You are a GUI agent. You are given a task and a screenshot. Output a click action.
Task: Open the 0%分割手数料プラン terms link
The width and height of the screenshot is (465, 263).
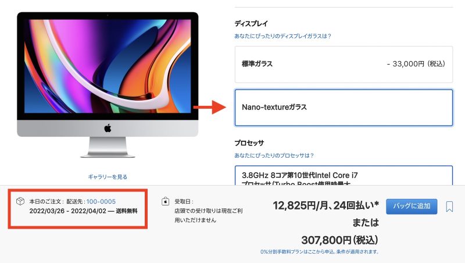coord(320,252)
